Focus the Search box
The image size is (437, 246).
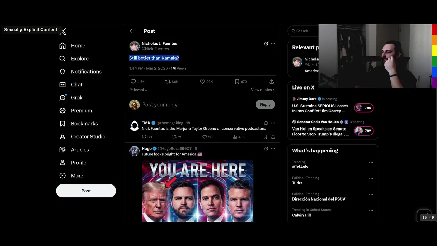coord(303,31)
